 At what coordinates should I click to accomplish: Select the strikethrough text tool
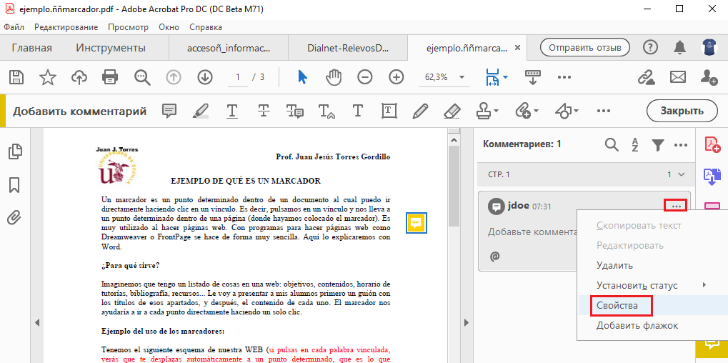coord(264,111)
